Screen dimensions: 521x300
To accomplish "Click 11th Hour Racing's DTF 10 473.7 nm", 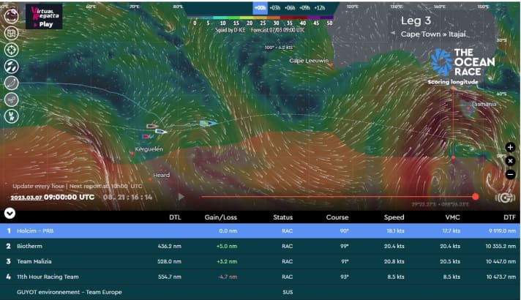I will pyautogui.click(x=501, y=277).
